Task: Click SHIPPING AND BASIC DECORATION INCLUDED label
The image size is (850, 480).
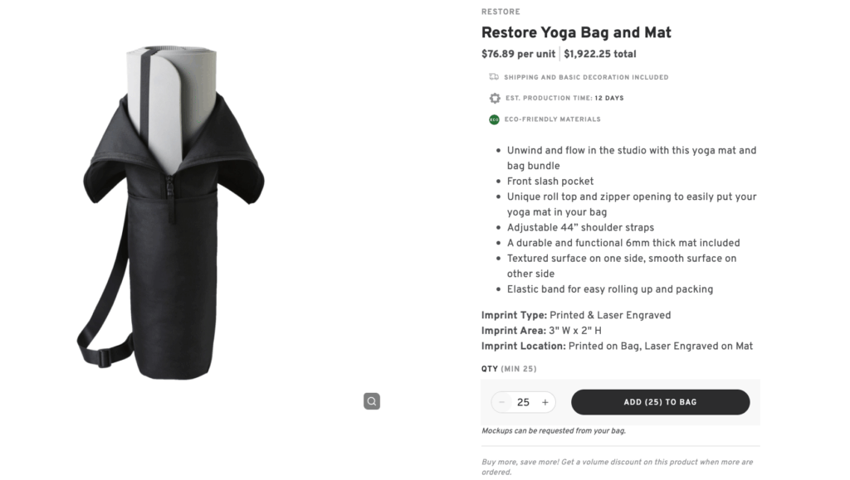Action: tap(586, 77)
